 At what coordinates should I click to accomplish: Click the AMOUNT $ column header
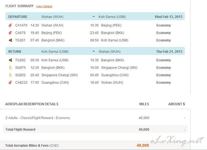pos(177,104)
